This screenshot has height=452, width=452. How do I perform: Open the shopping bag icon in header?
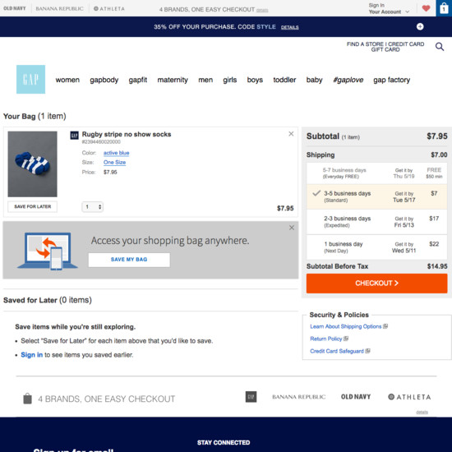444,8
